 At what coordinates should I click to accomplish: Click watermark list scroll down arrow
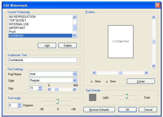tap(74, 35)
